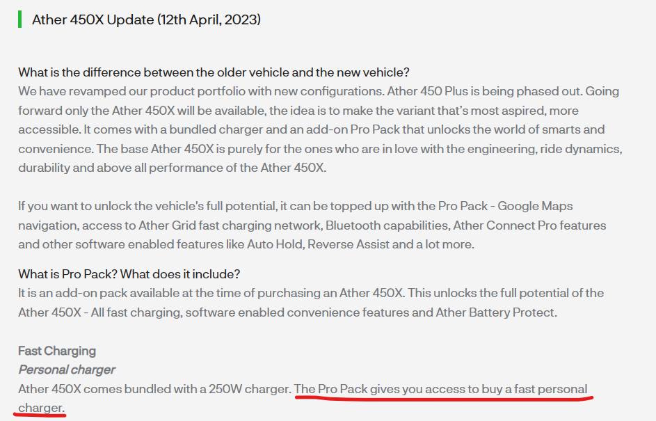Image resolution: width=656 pixels, height=421 pixels.
Task: Click the words 'Google Maps' in the Pro Pack paragraph
Action: pyautogui.click(x=535, y=206)
